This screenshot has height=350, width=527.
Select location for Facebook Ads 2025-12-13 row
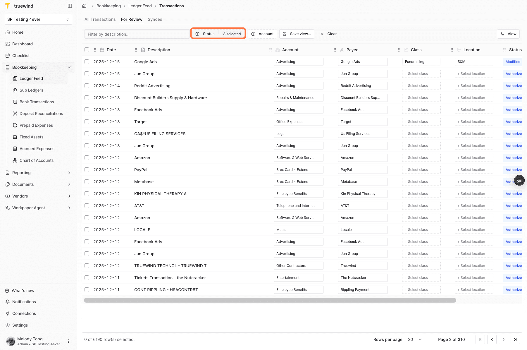(474, 110)
